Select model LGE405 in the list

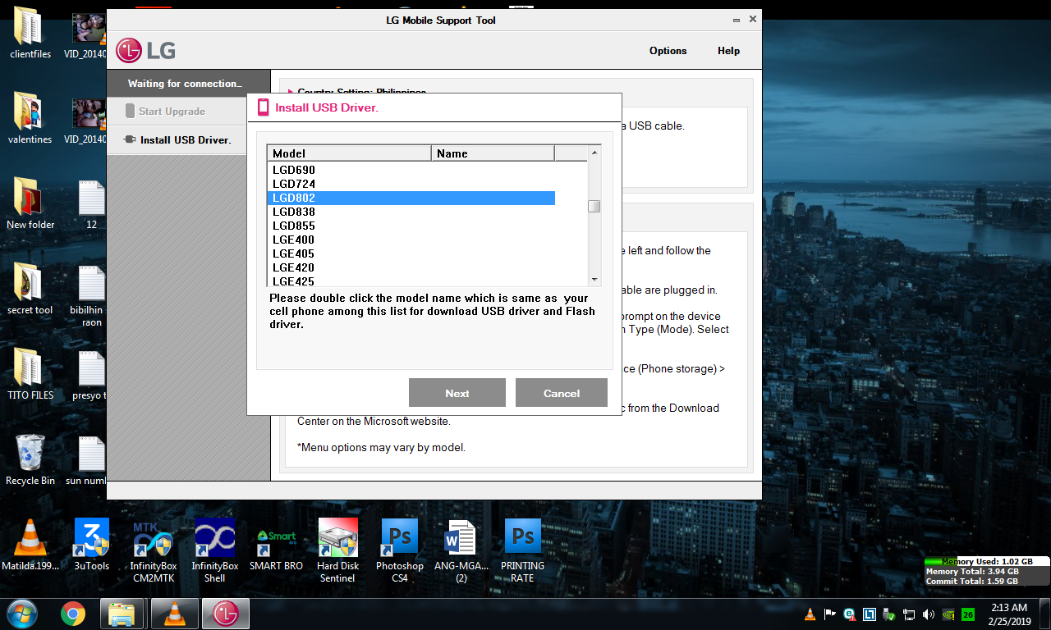411,253
